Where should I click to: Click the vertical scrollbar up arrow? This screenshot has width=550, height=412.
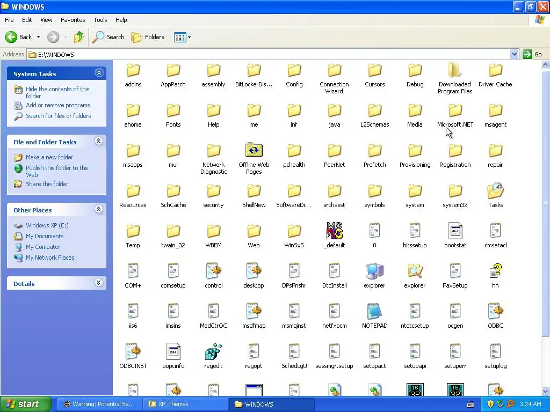click(x=546, y=64)
